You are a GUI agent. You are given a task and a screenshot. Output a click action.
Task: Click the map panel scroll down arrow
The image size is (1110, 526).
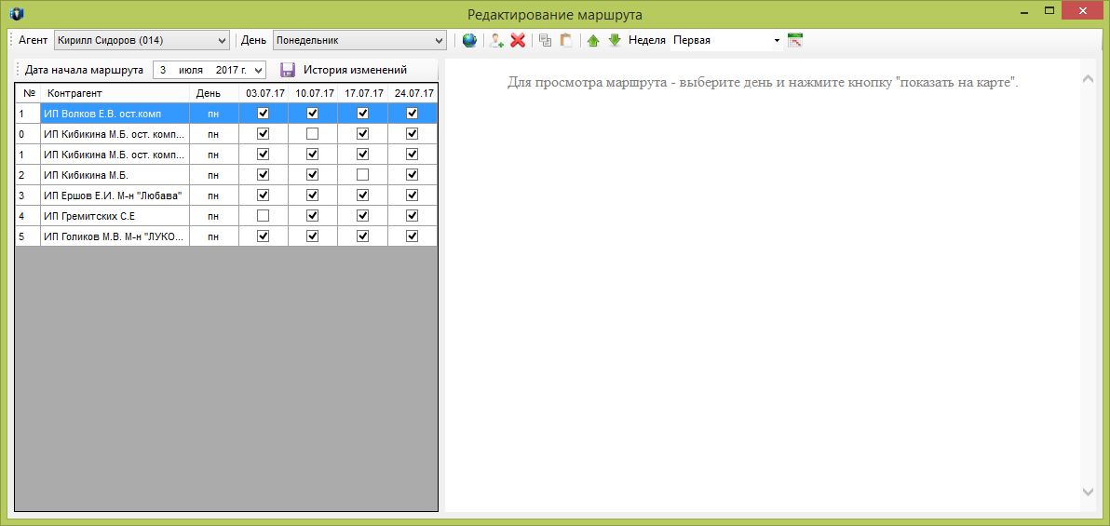click(1088, 492)
